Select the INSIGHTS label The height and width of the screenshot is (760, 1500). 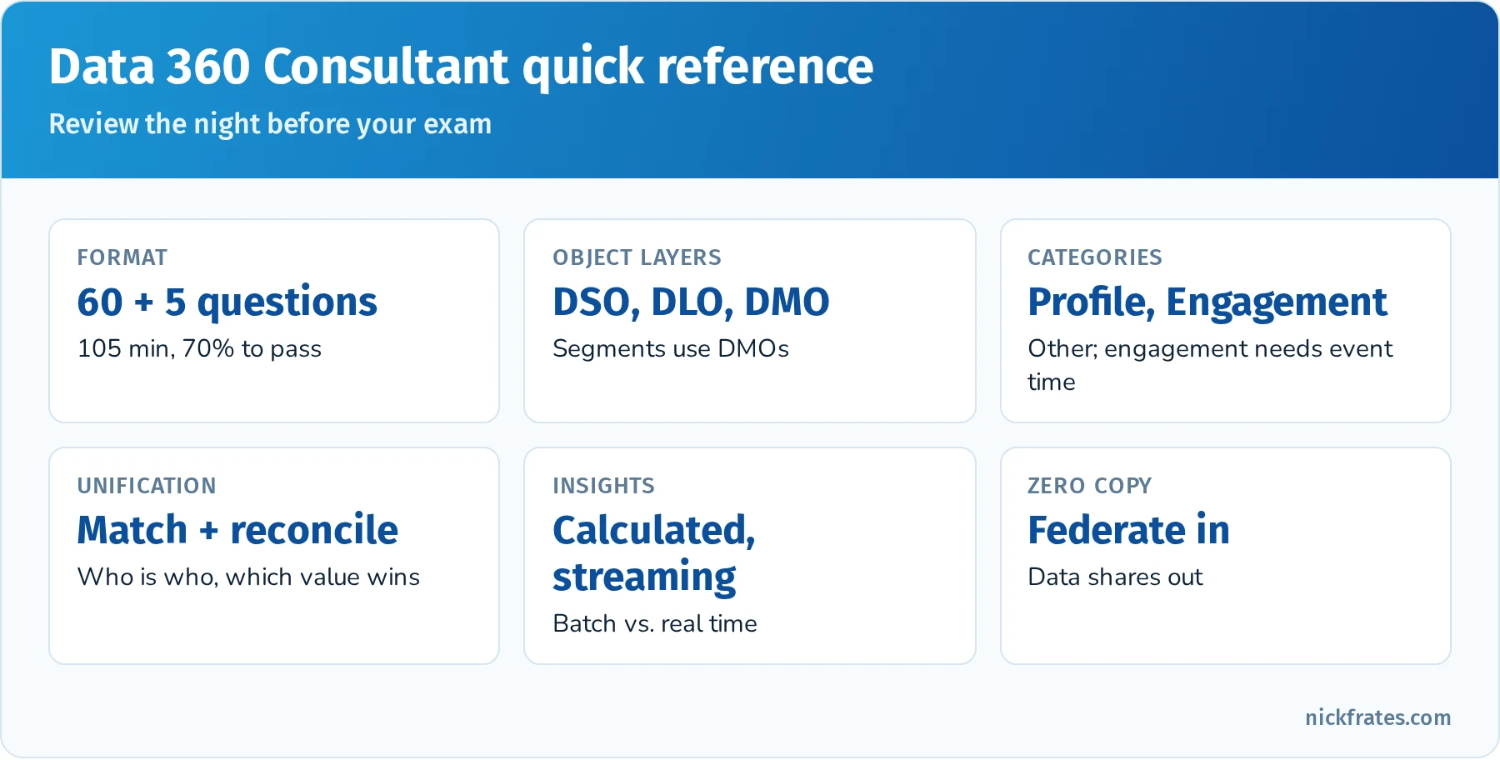[603, 486]
